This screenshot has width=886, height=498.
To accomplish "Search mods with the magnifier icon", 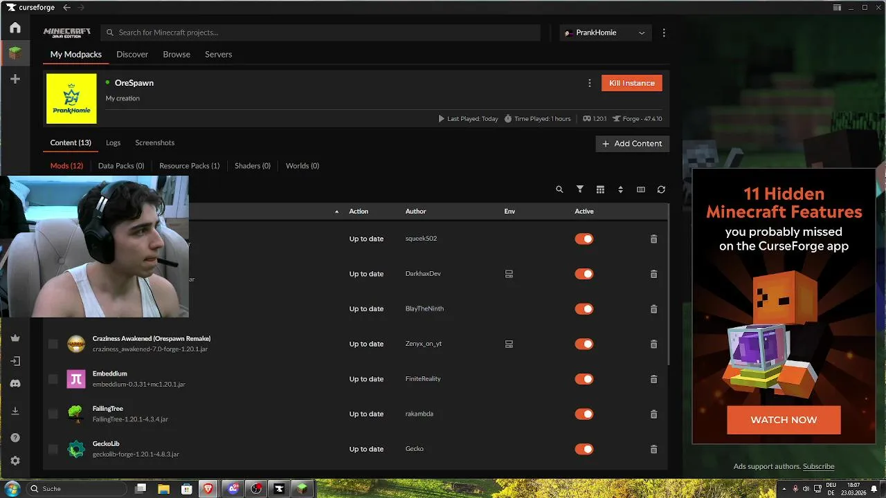I will pyautogui.click(x=559, y=190).
